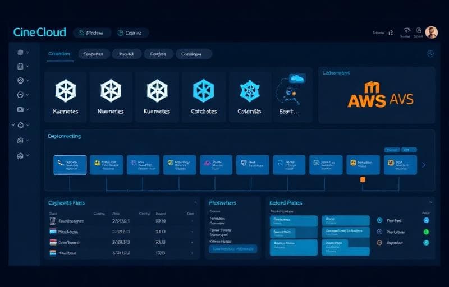Select the last table row's striped icon
Viewport: 449px width, 287px height.
point(53,253)
